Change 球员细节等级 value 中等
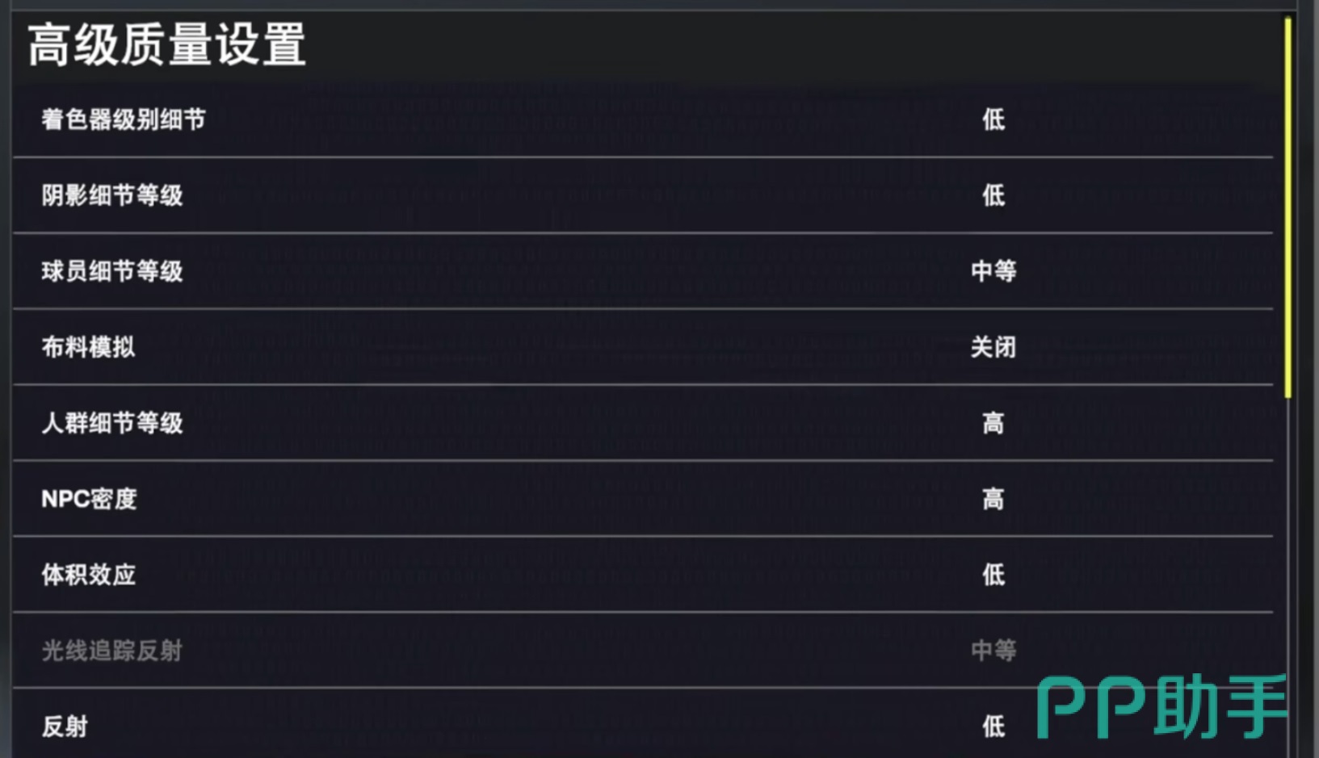The image size is (1319, 758). point(993,271)
